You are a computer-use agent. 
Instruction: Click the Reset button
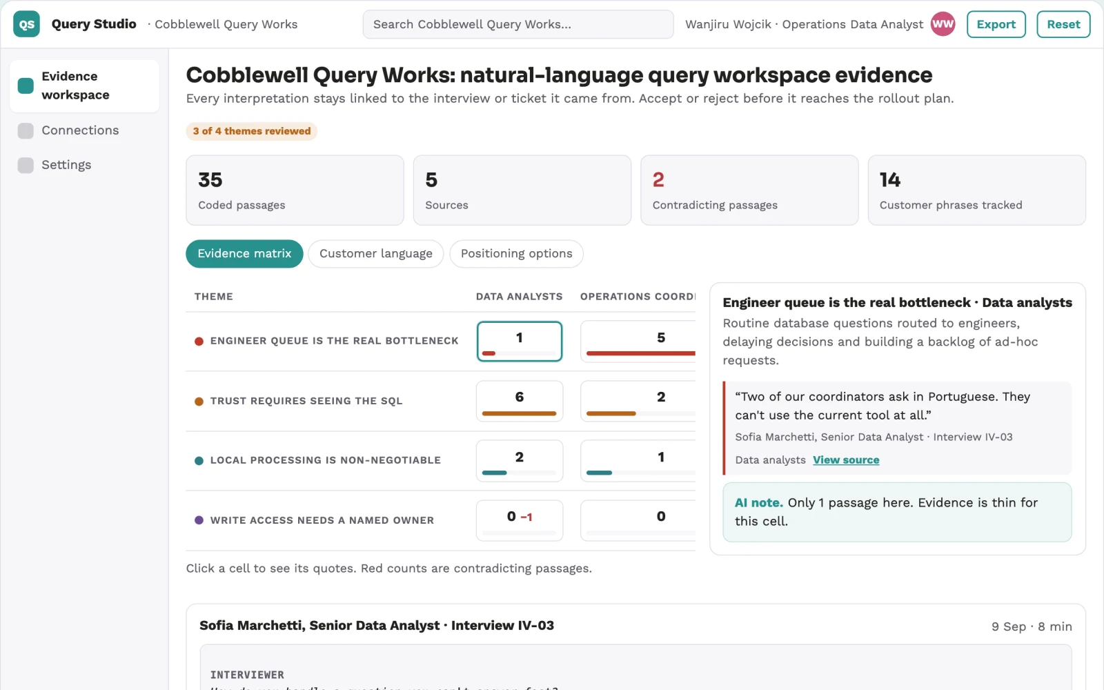click(1063, 24)
